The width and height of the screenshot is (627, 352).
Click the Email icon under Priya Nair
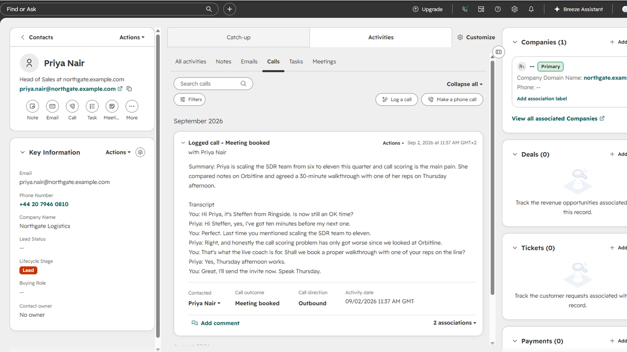tap(53, 106)
